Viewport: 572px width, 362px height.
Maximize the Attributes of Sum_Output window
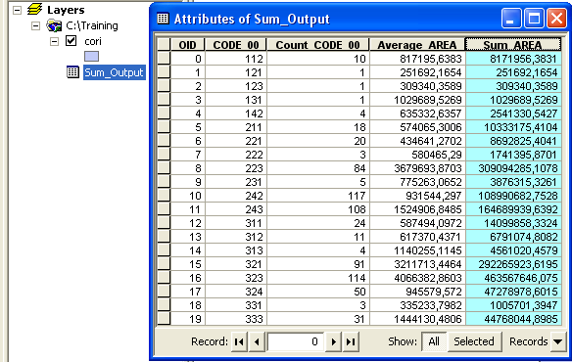click(535, 19)
